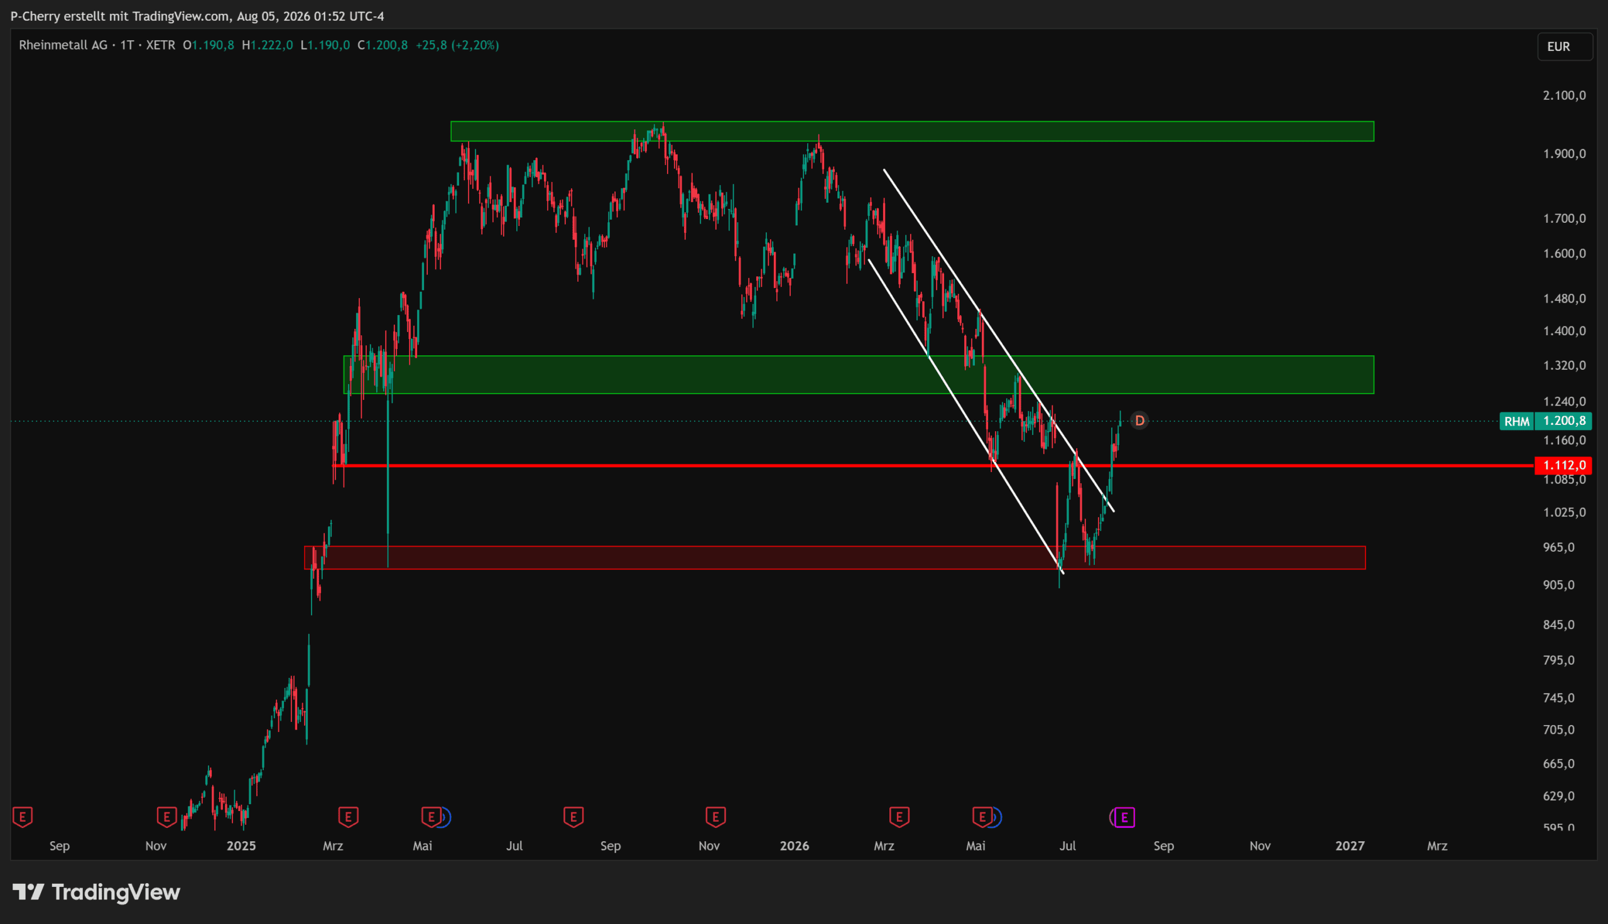
Task: Open the red earnings E marker above Mai 2026
Action: (982, 817)
